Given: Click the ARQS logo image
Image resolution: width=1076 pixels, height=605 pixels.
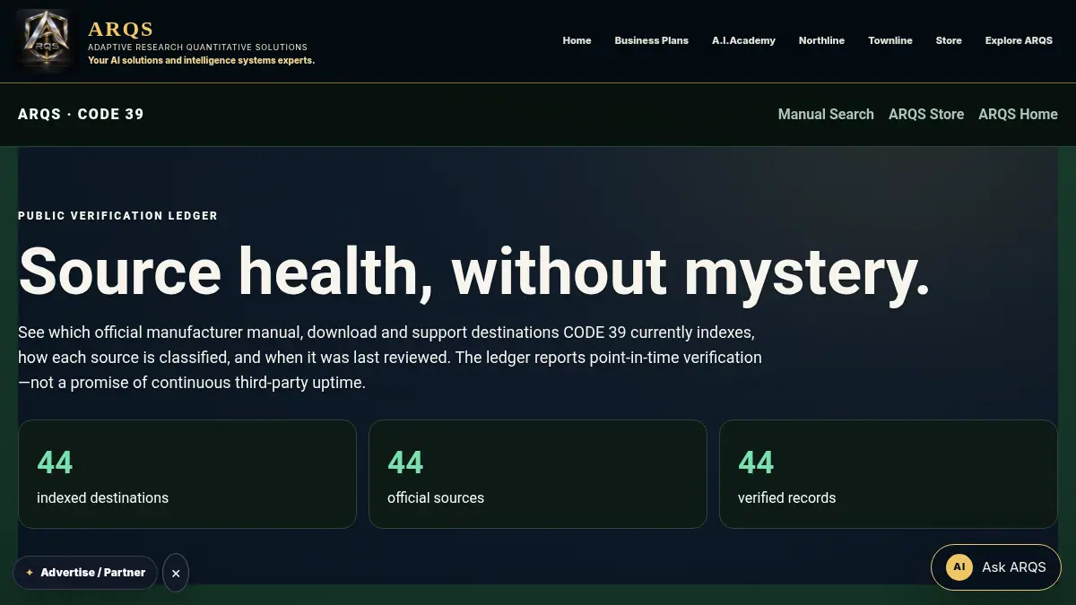Looking at the screenshot, I should (46, 40).
